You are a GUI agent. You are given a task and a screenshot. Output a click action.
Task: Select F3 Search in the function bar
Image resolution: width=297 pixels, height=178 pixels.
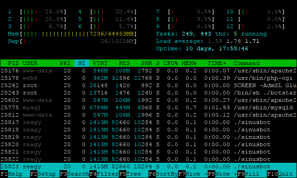[x=74, y=174]
